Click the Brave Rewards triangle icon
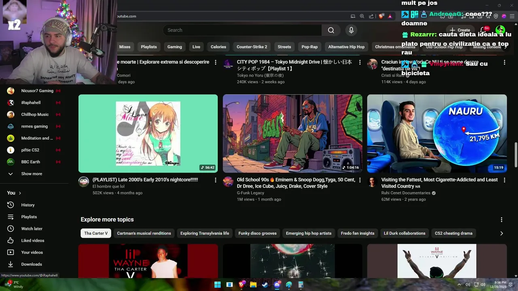 [x=390, y=16]
